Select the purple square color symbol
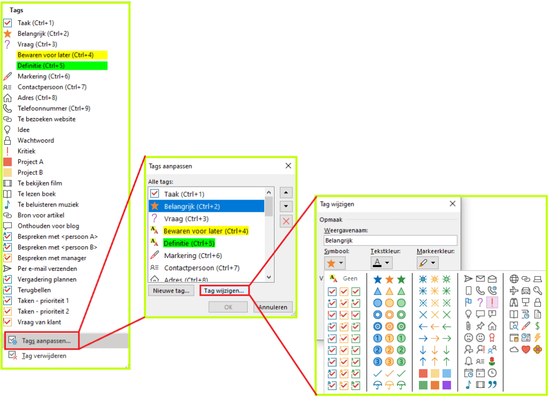 point(447,385)
